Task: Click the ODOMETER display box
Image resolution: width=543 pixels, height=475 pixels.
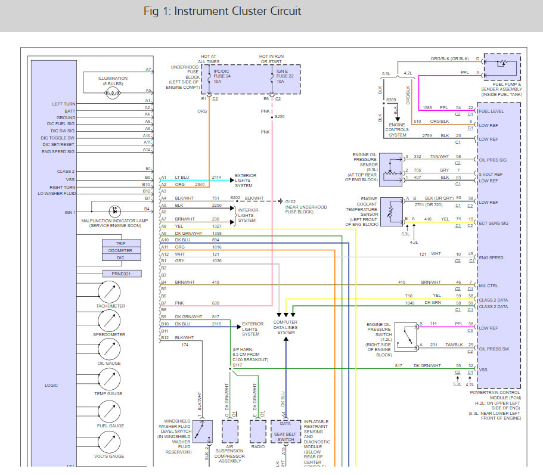Action: click(x=121, y=250)
